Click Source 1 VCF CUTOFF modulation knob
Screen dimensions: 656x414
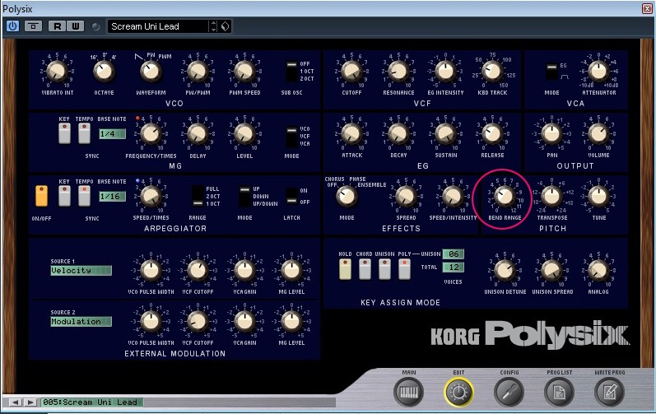point(198,270)
